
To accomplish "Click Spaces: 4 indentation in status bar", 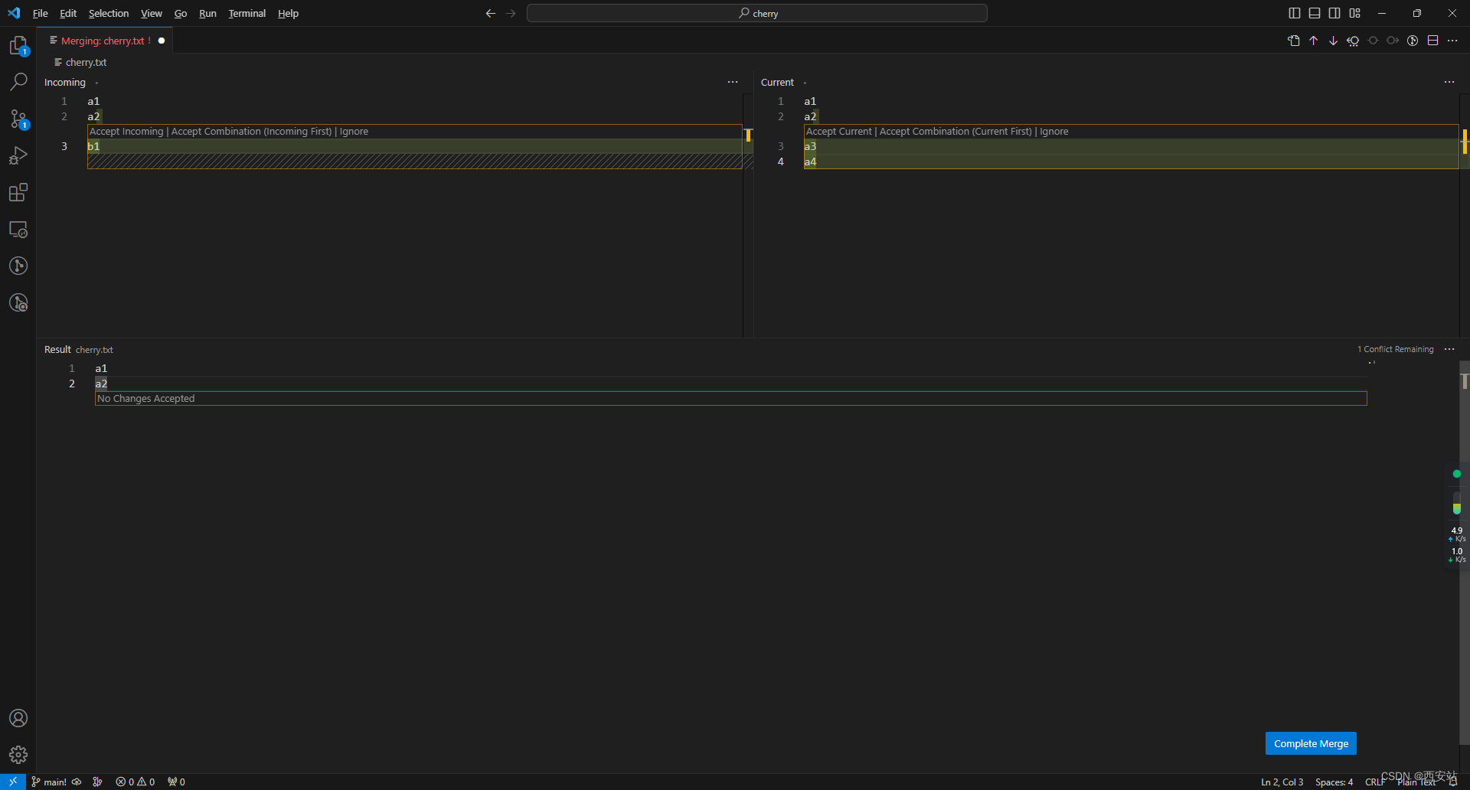I will click(1334, 782).
